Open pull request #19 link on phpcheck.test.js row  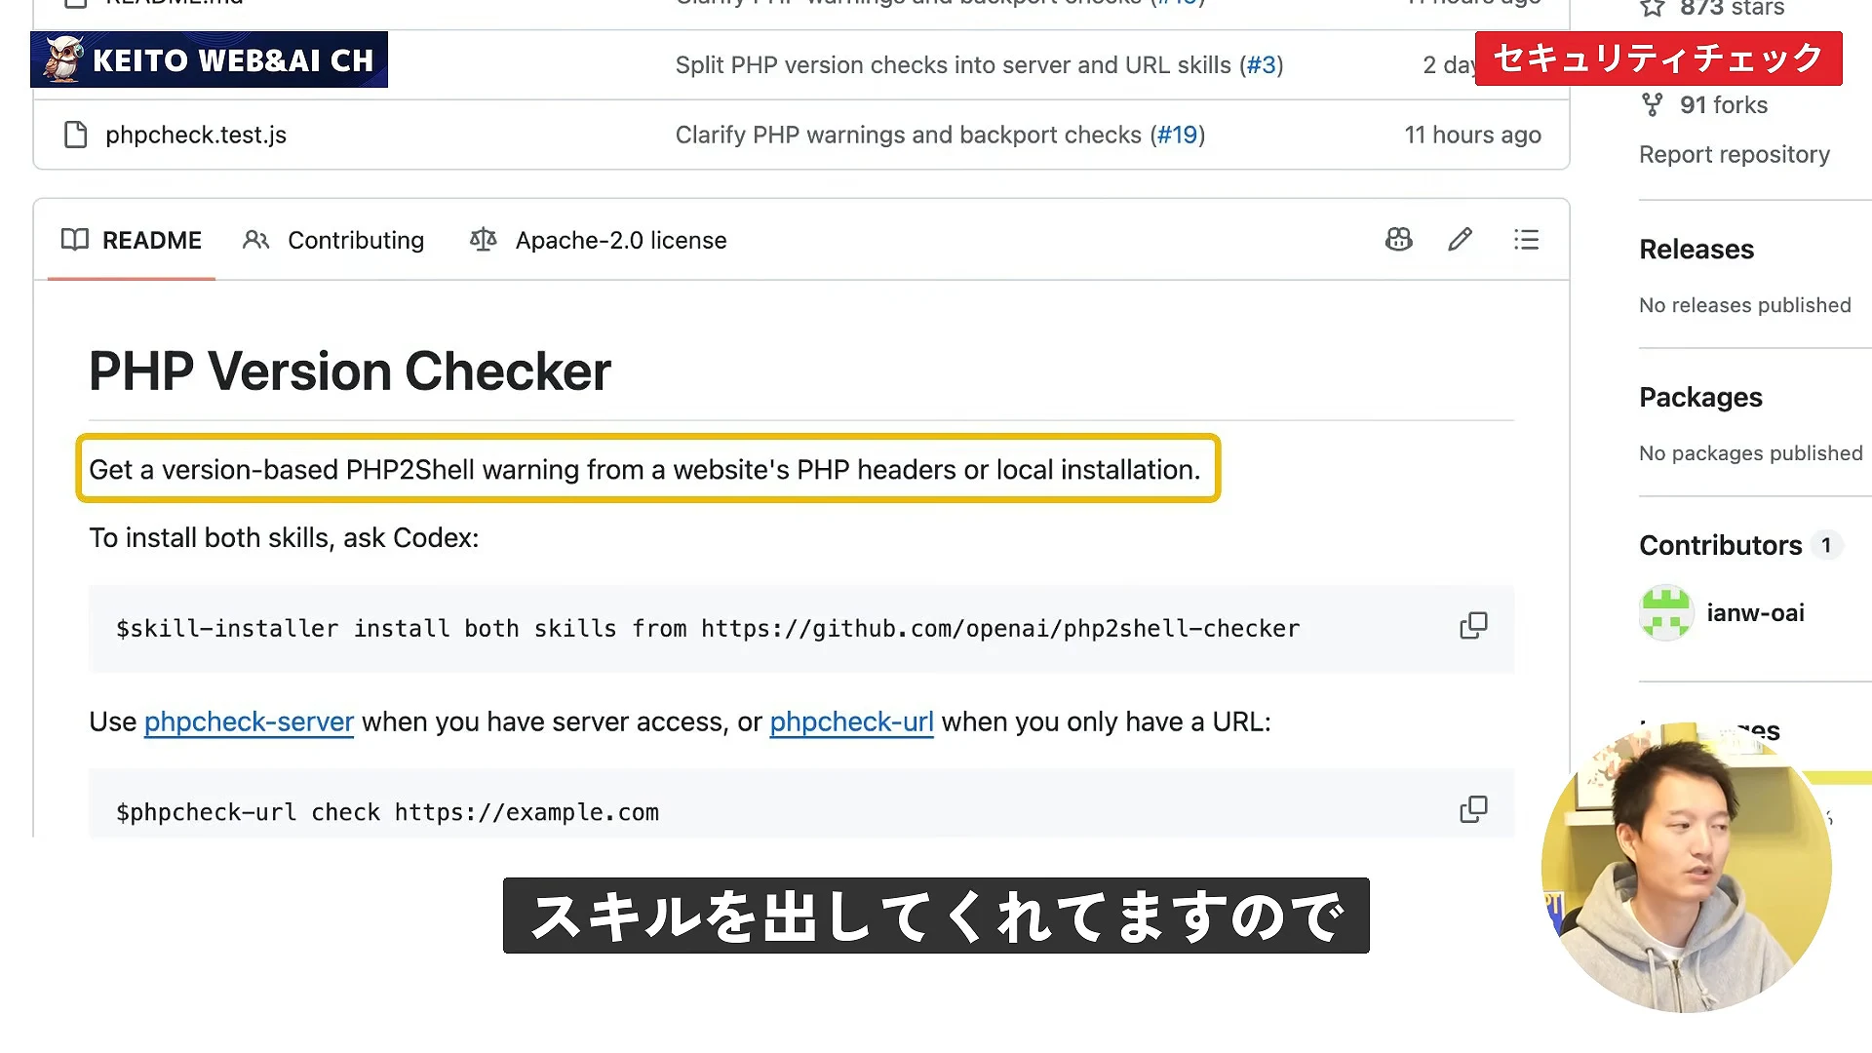click(1177, 135)
